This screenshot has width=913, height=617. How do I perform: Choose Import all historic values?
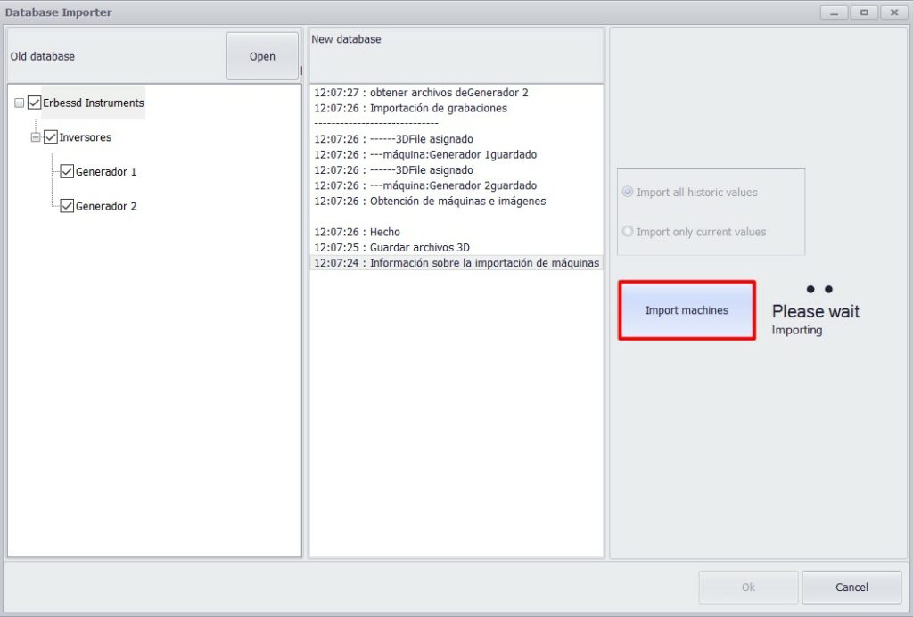click(x=628, y=193)
